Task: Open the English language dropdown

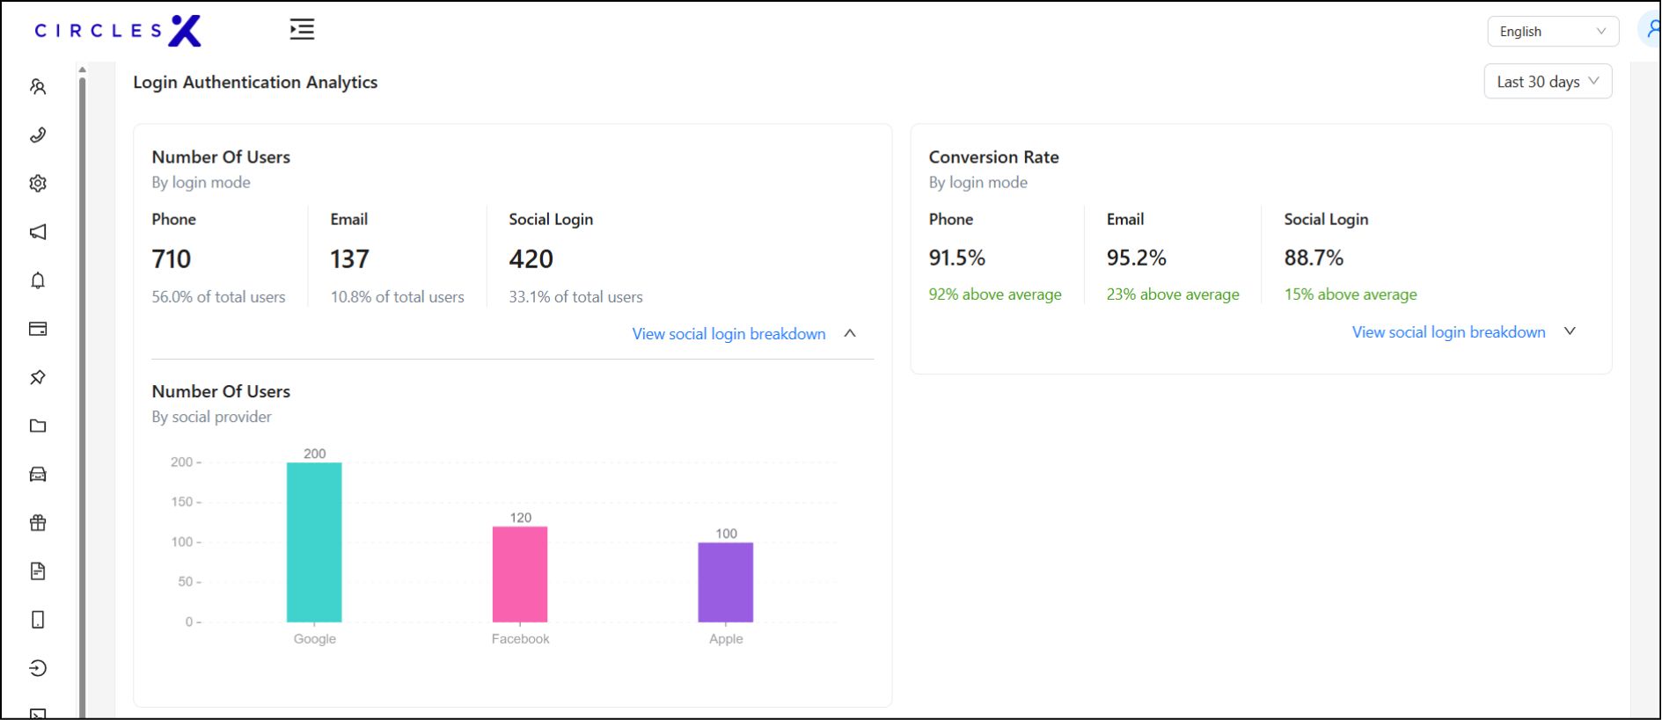Action: point(1552,32)
